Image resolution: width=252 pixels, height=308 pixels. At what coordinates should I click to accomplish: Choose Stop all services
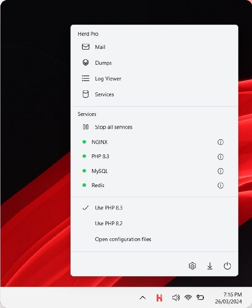[x=154, y=127]
